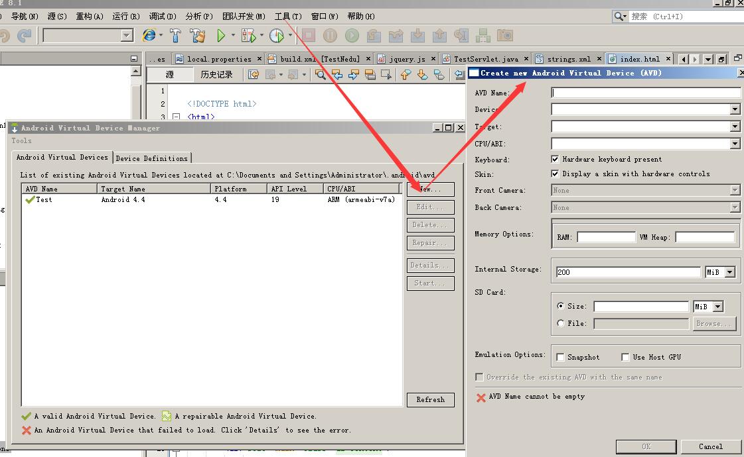Click the Clean and Build icon
744x457 pixels.
[x=197, y=36]
